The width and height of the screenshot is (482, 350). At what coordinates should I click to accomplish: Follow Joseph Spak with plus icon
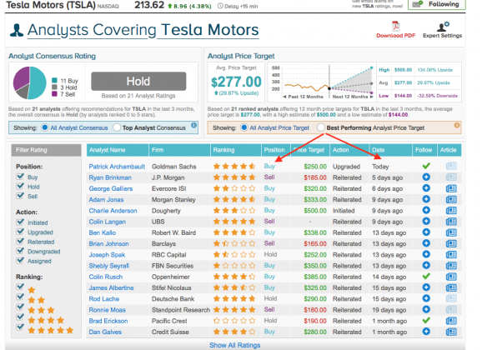click(426, 254)
